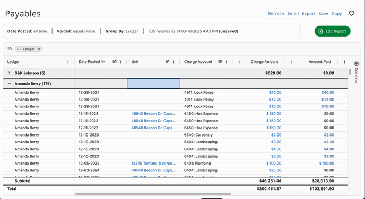Open unit link in the 12-11-2024 row

[153, 114]
